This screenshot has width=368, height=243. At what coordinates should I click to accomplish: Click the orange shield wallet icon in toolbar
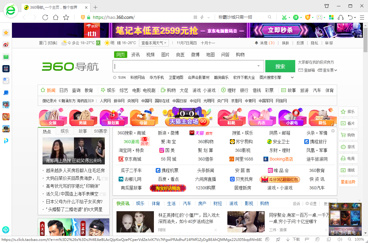pyautogui.click(x=308, y=17)
